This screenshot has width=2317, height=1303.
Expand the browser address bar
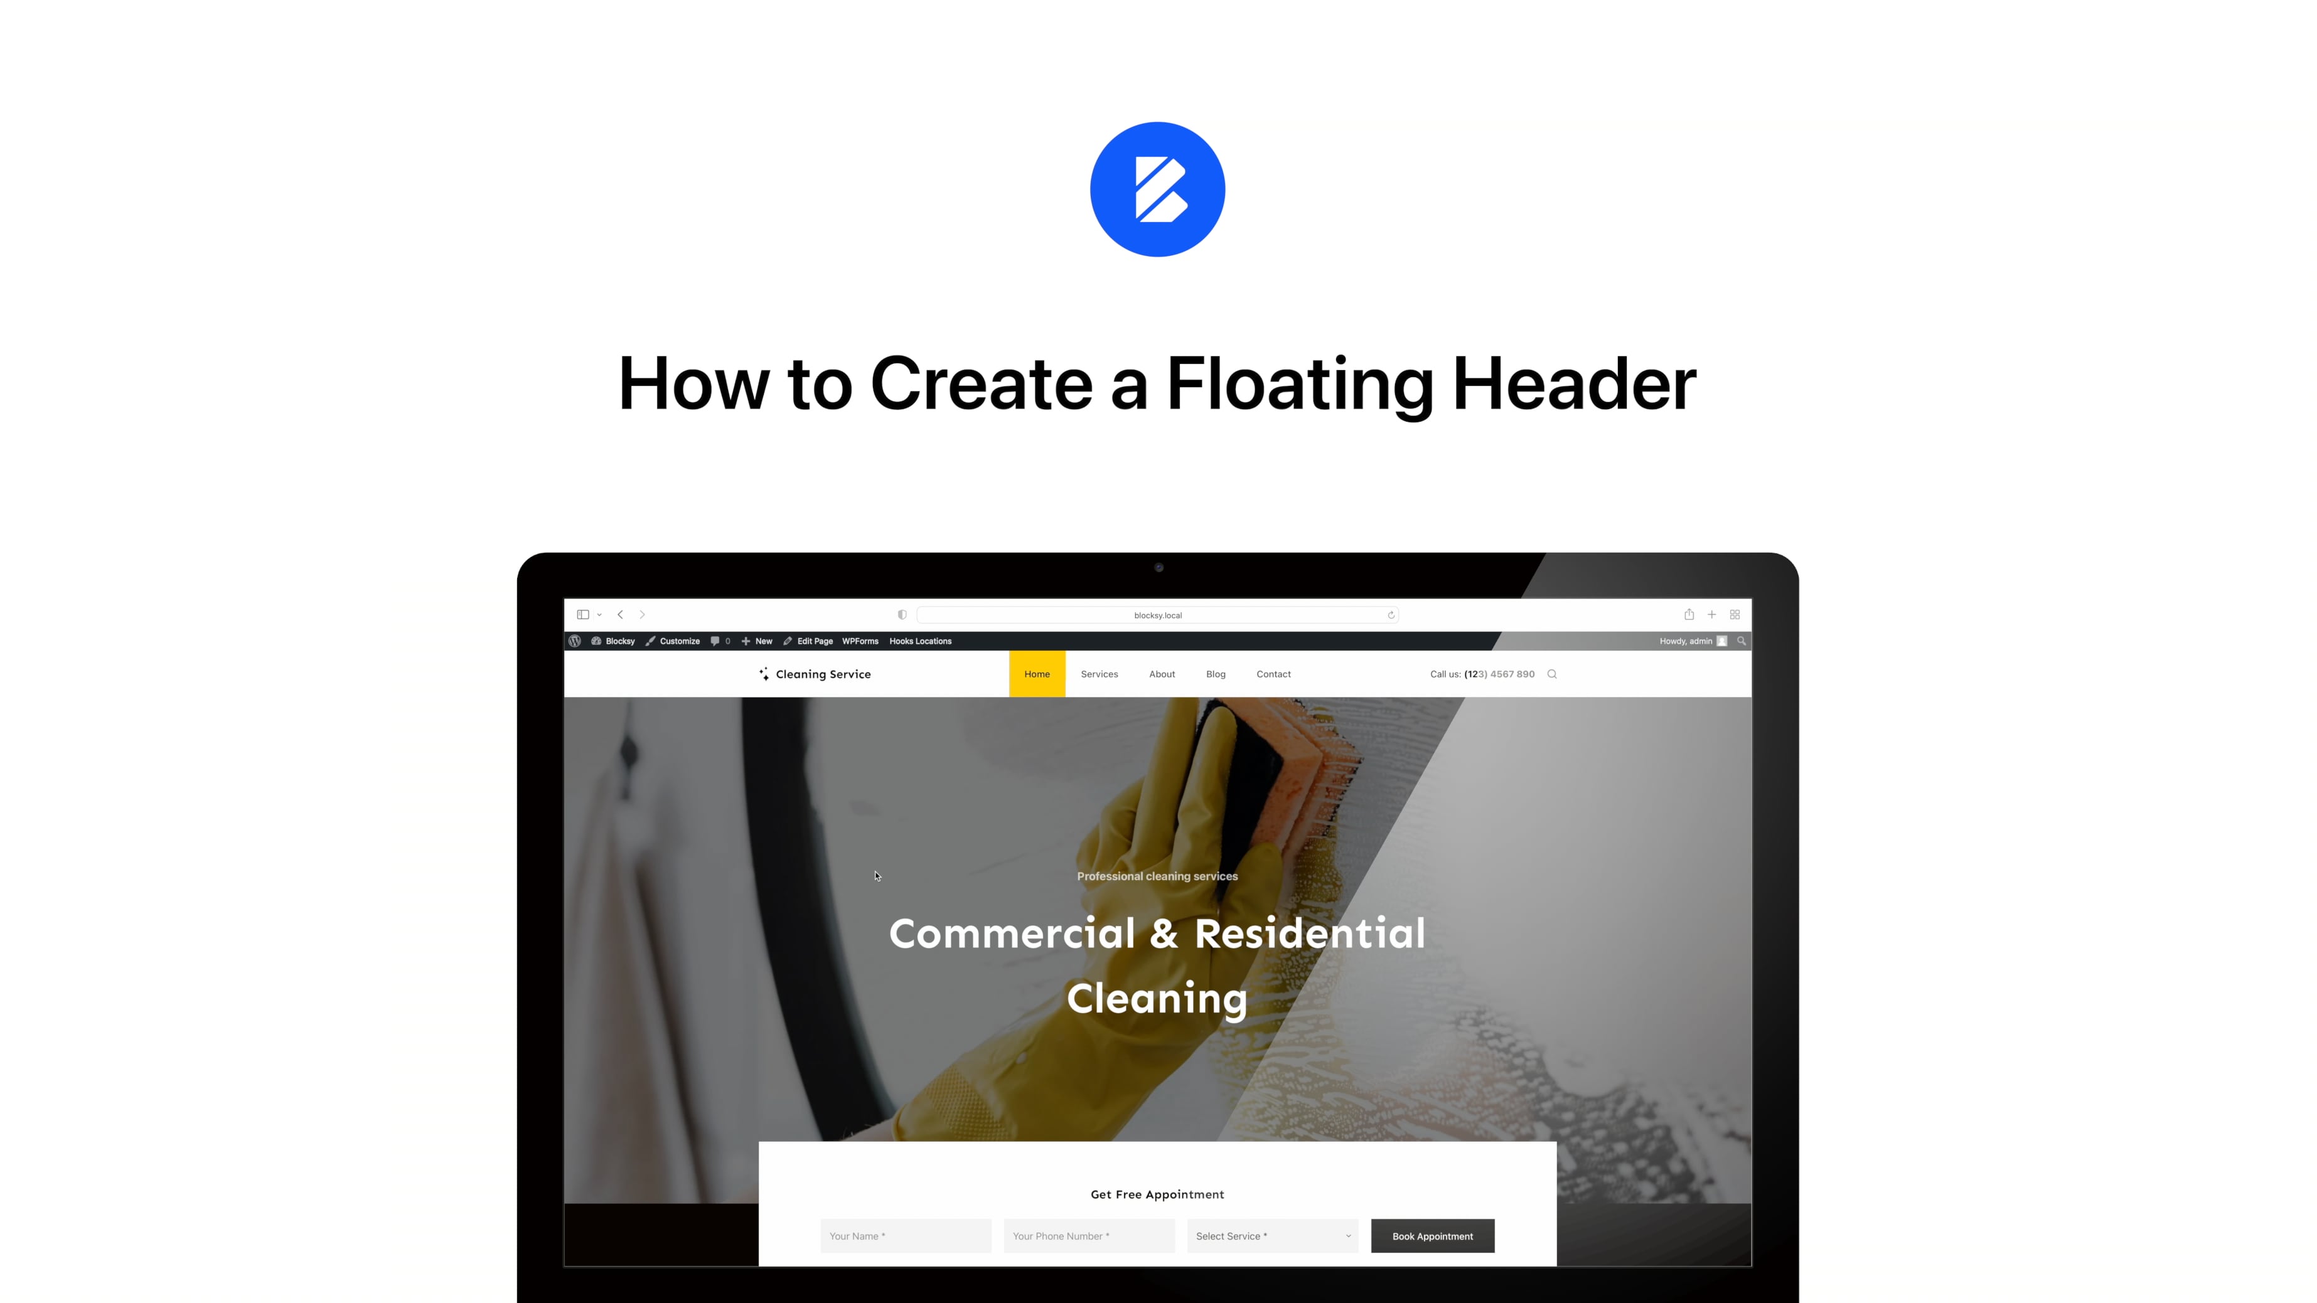coord(1158,614)
